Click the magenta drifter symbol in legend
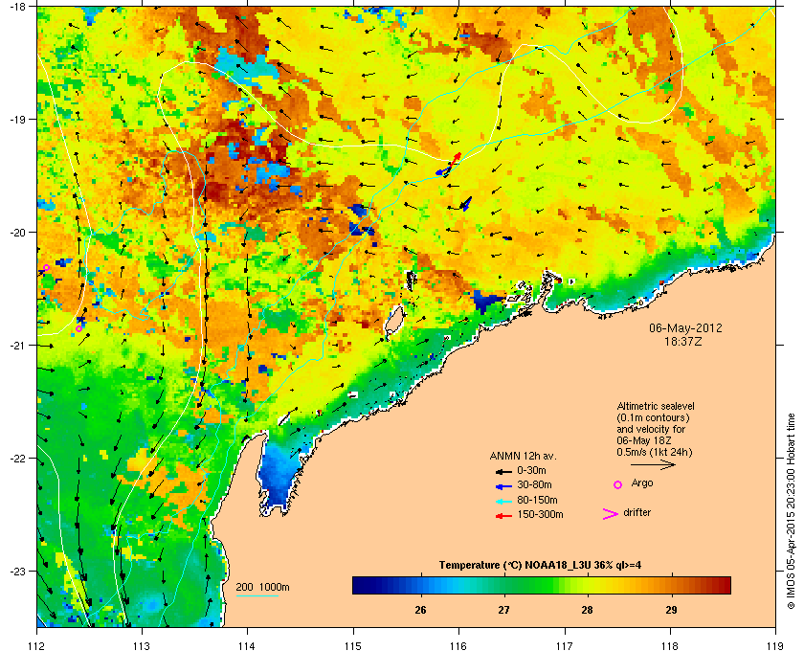Image resolution: width=804 pixels, height=651 pixels. [x=611, y=514]
